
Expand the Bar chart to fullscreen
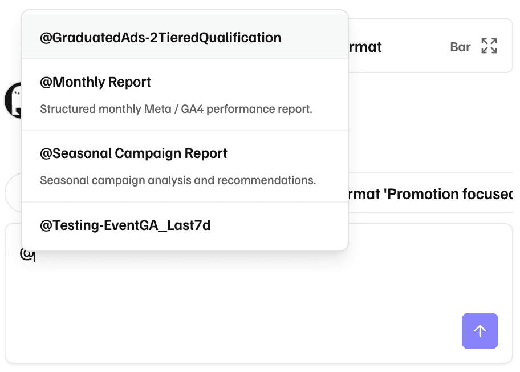[x=489, y=46]
